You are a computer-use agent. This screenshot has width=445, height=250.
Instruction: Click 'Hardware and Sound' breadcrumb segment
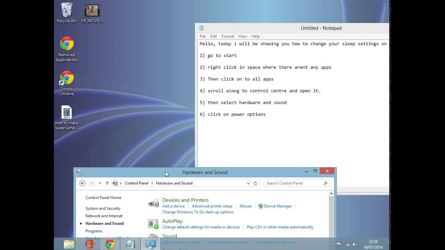174,183
